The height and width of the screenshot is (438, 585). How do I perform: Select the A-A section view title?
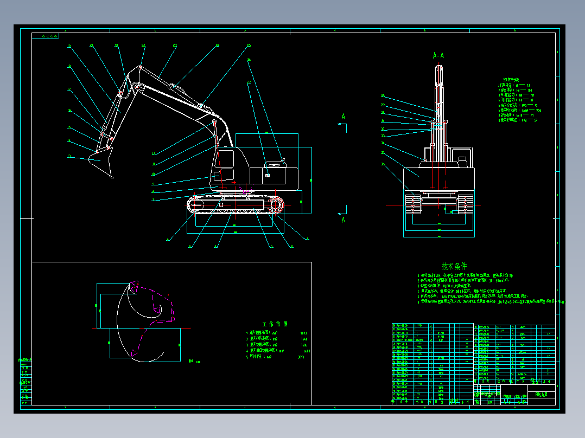point(438,55)
